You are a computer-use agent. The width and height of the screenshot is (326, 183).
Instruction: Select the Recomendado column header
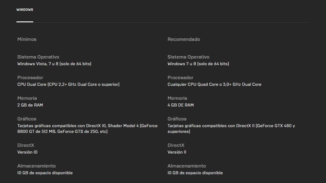pyautogui.click(x=183, y=39)
